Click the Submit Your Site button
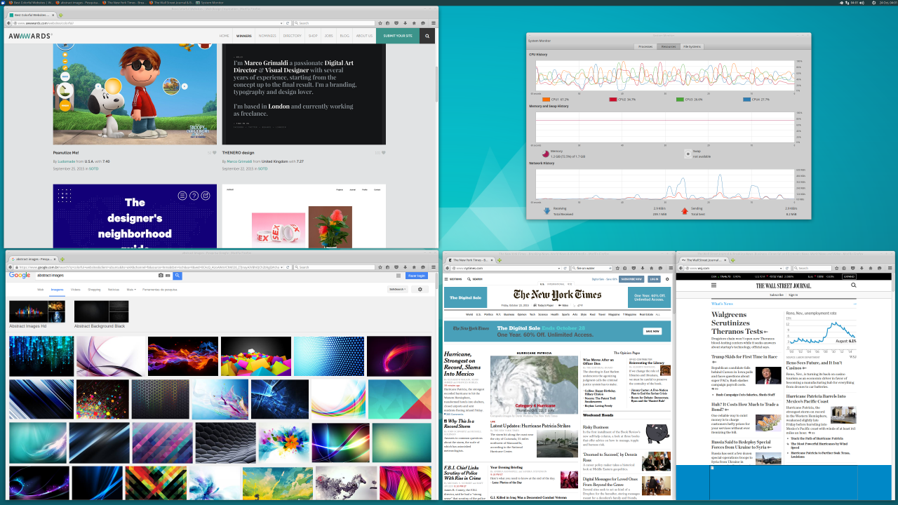The height and width of the screenshot is (505, 898). (x=397, y=36)
